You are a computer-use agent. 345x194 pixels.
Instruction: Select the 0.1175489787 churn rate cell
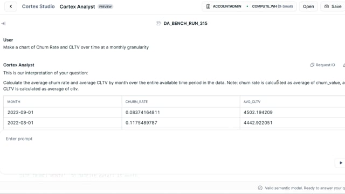click(x=181, y=123)
